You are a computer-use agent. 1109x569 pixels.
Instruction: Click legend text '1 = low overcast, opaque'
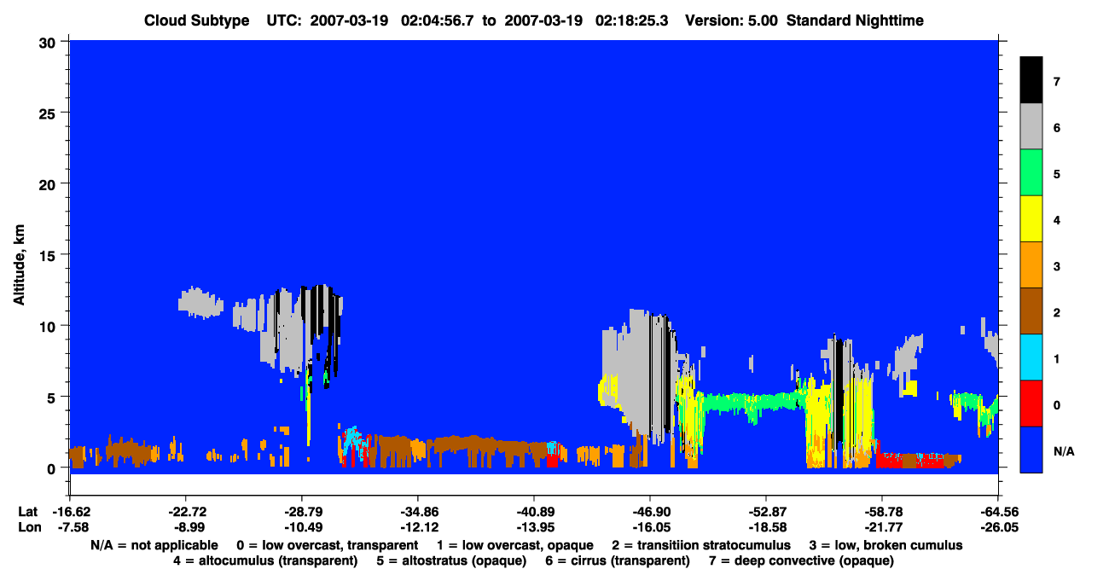click(x=515, y=544)
